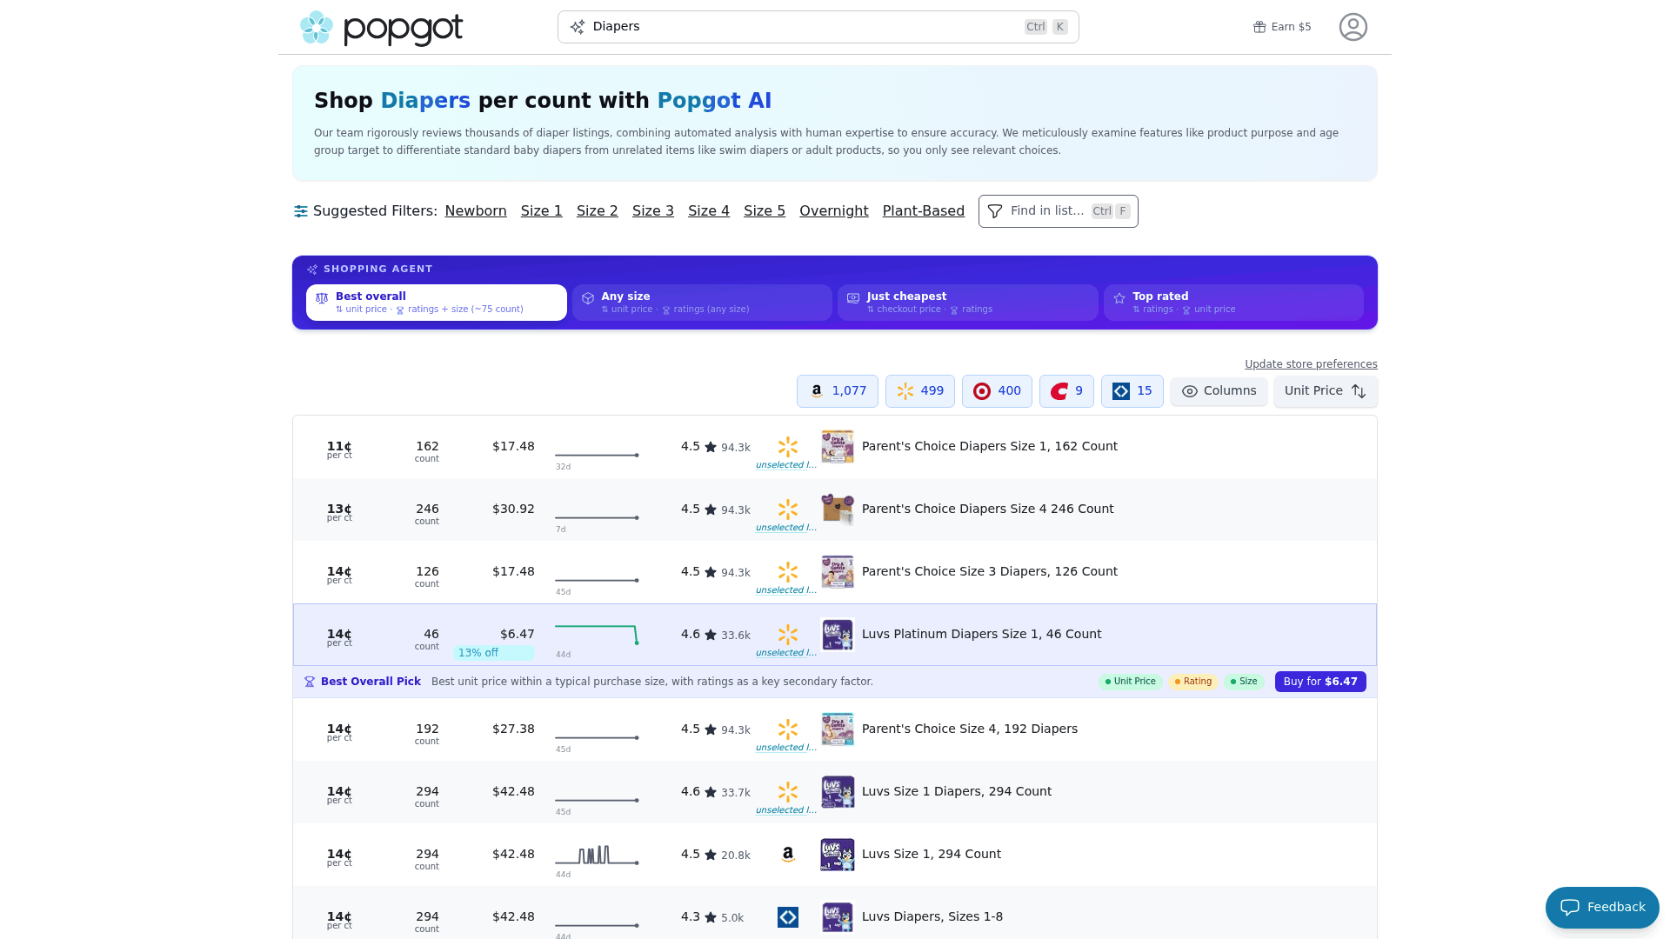The image size is (1670, 939).
Task: Click the Walmart icon for Parent's Choice 192 Diapers
Action: (788, 729)
